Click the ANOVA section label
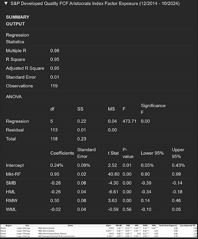The image size is (198, 239). pos(14,97)
